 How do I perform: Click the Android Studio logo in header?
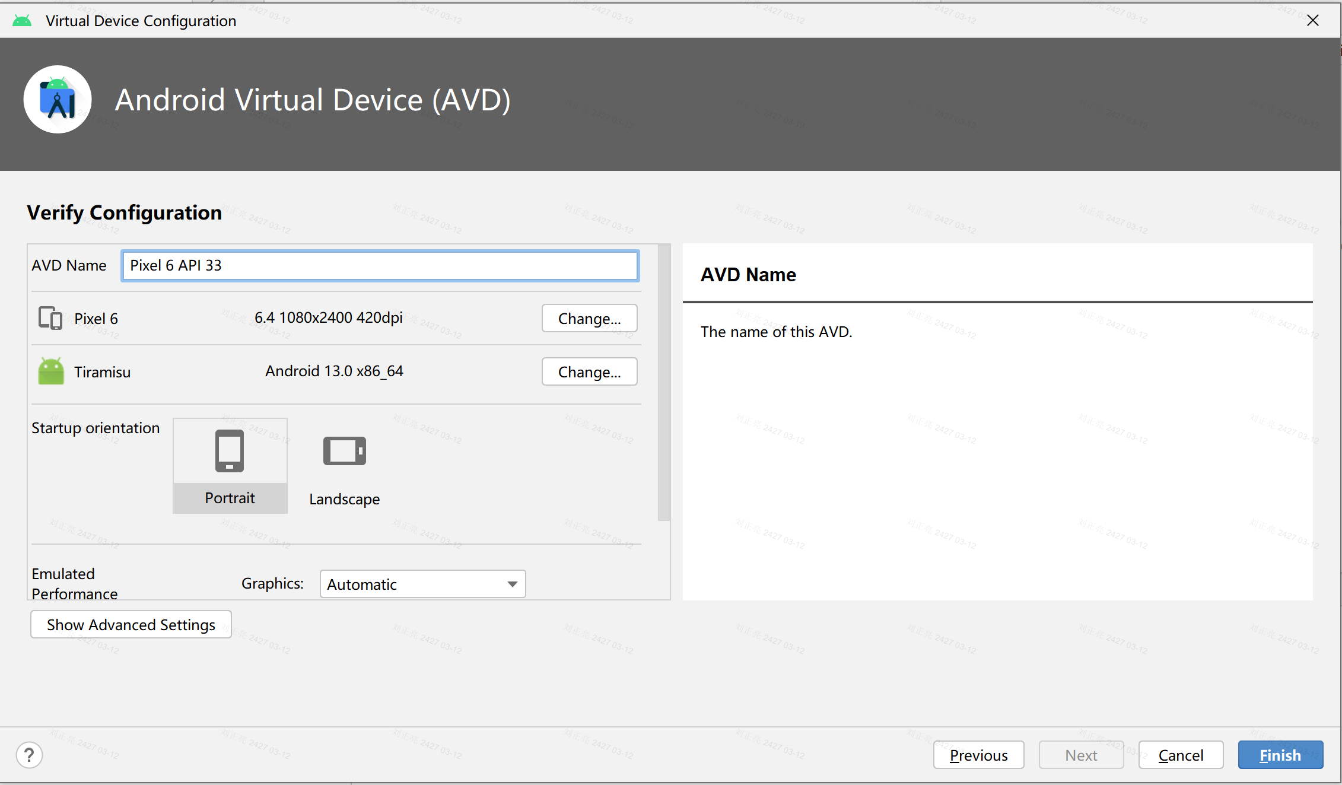click(x=58, y=100)
